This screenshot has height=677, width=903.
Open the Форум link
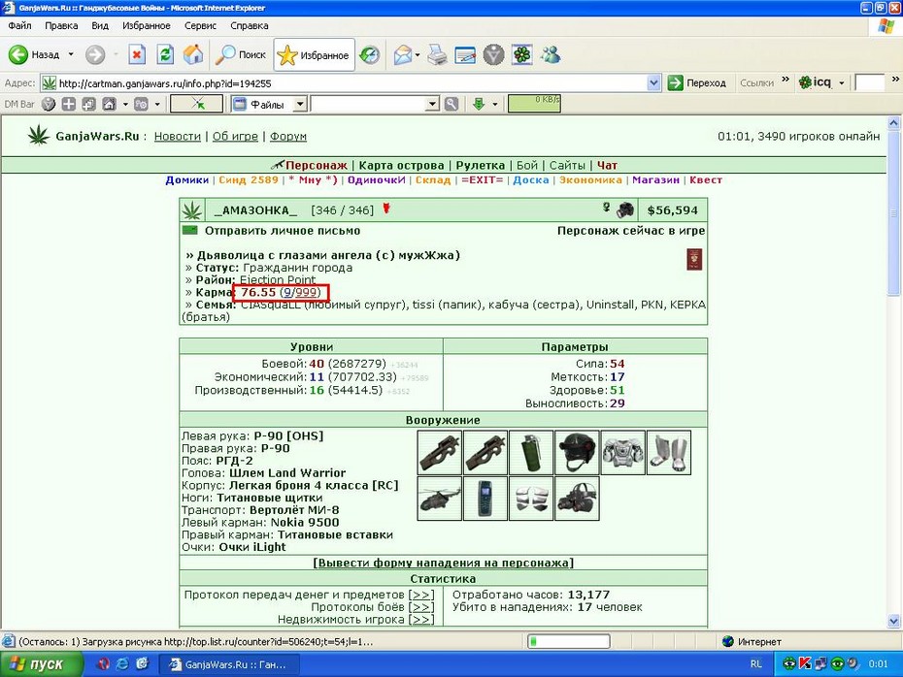tap(288, 137)
